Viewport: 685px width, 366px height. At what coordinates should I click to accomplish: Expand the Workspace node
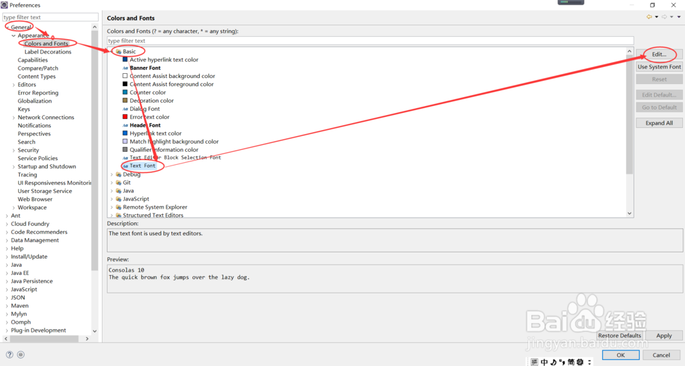14,208
